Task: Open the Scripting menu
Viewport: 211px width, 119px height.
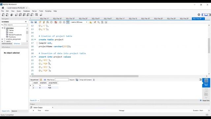Action: pyautogui.click(x=48, y=11)
